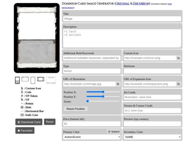Click the 'Debt' legend entry

pos(26,107)
